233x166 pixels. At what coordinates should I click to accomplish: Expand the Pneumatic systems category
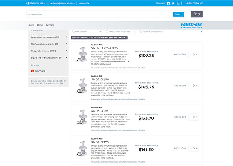[66, 51]
